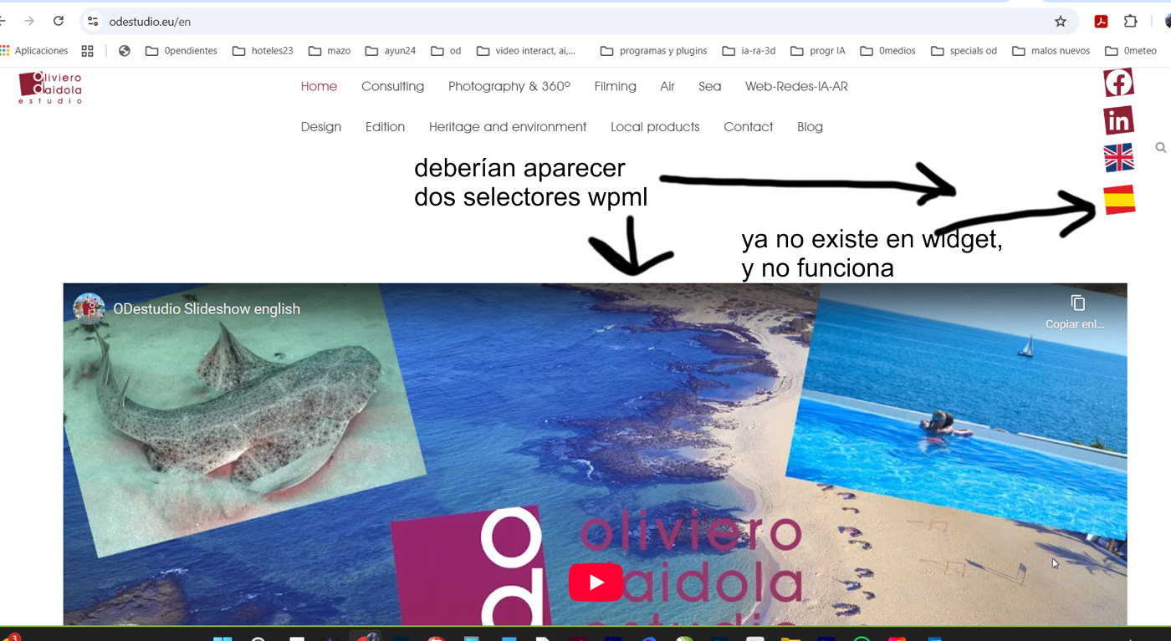This screenshot has width=1171, height=641.
Task: Open the Air menu item
Action: (x=667, y=86)
